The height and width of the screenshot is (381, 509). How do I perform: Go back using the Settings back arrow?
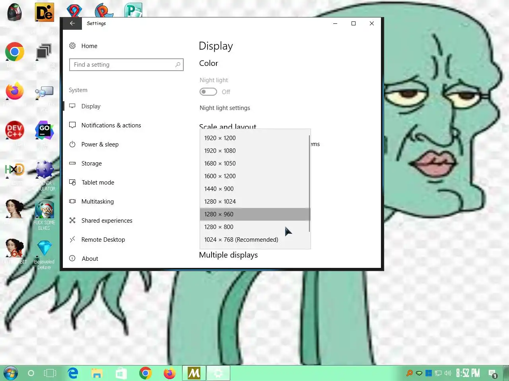point(72,23)
